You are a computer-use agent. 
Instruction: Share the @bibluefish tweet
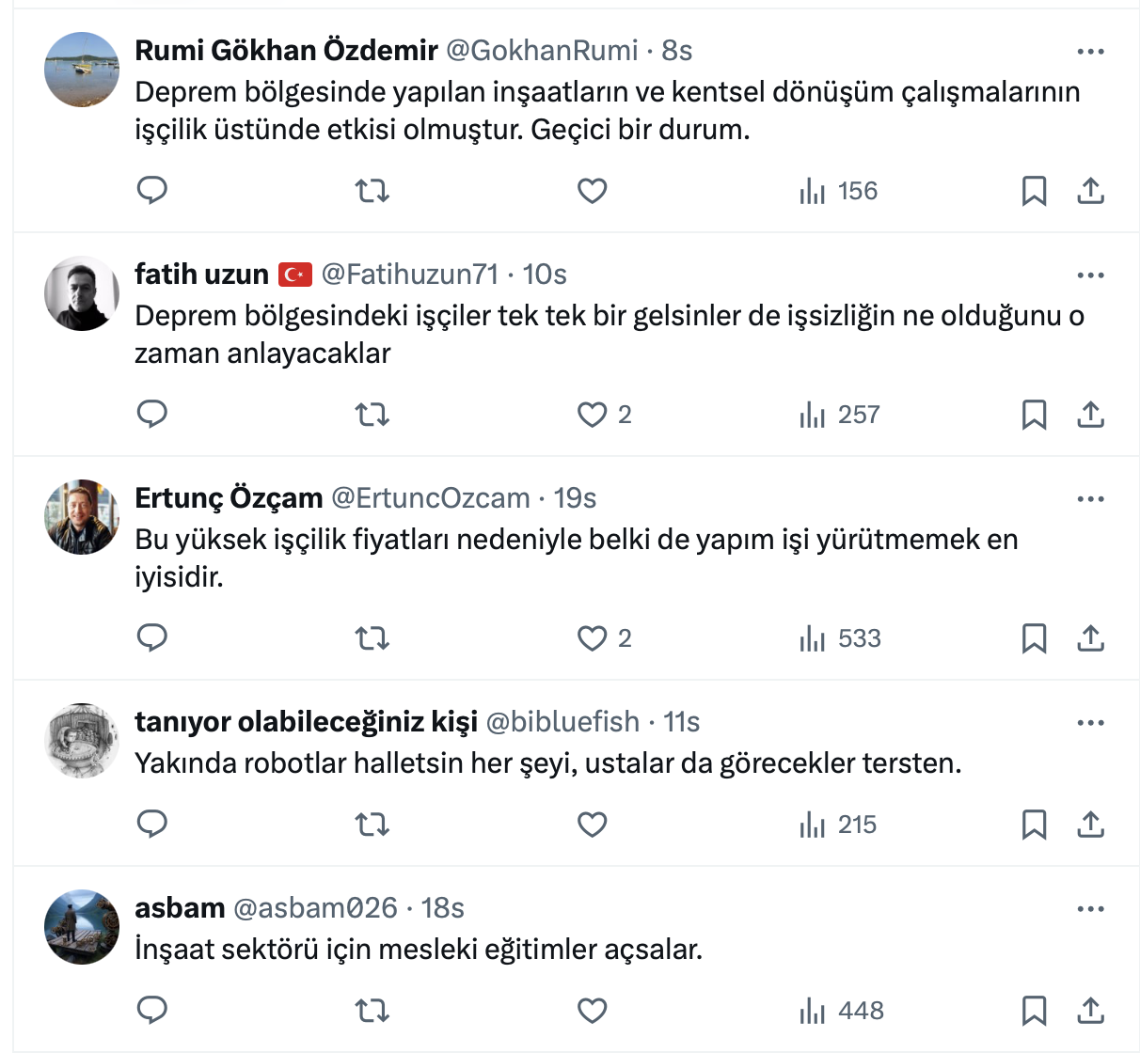(x=1090, y=825)
